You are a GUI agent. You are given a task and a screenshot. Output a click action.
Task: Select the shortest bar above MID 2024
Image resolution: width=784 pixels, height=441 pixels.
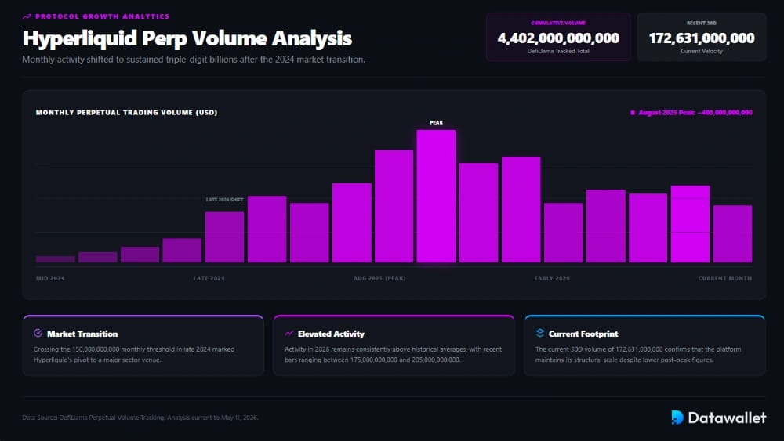[x=56, y=259]
